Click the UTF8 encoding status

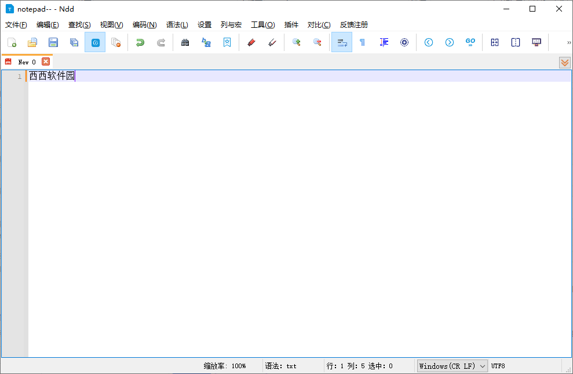[x=498, y=366]
